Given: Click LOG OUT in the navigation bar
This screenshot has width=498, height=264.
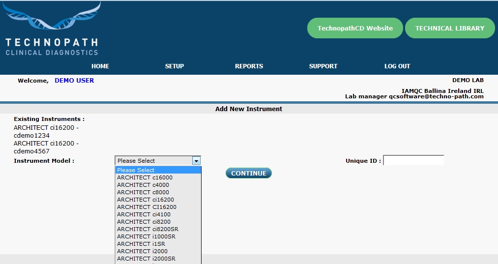Looking at the screenshot, I should coord(397,66).
